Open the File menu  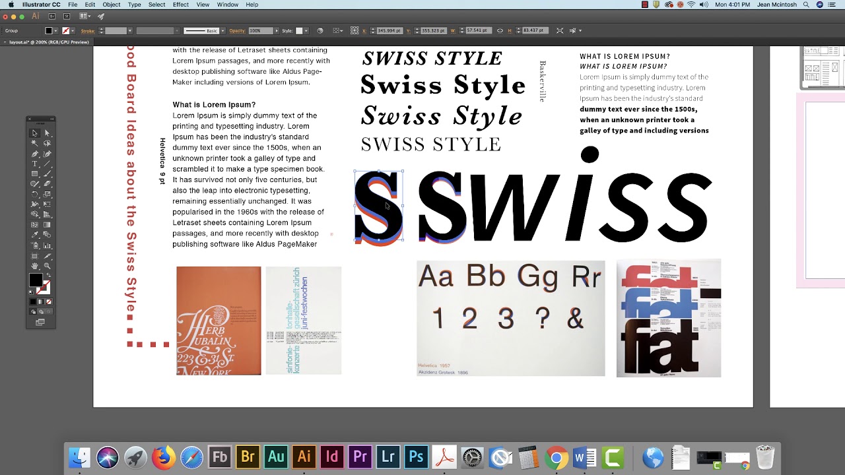point(73,5)
